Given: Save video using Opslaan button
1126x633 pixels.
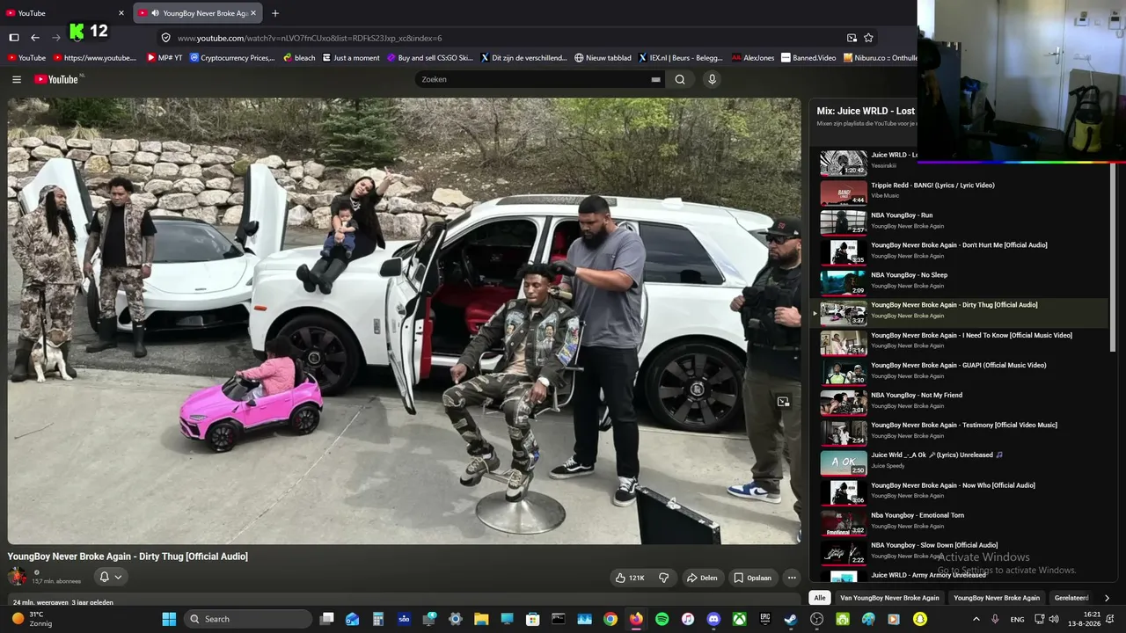Looking at the screenshot, I should [753, 578].
